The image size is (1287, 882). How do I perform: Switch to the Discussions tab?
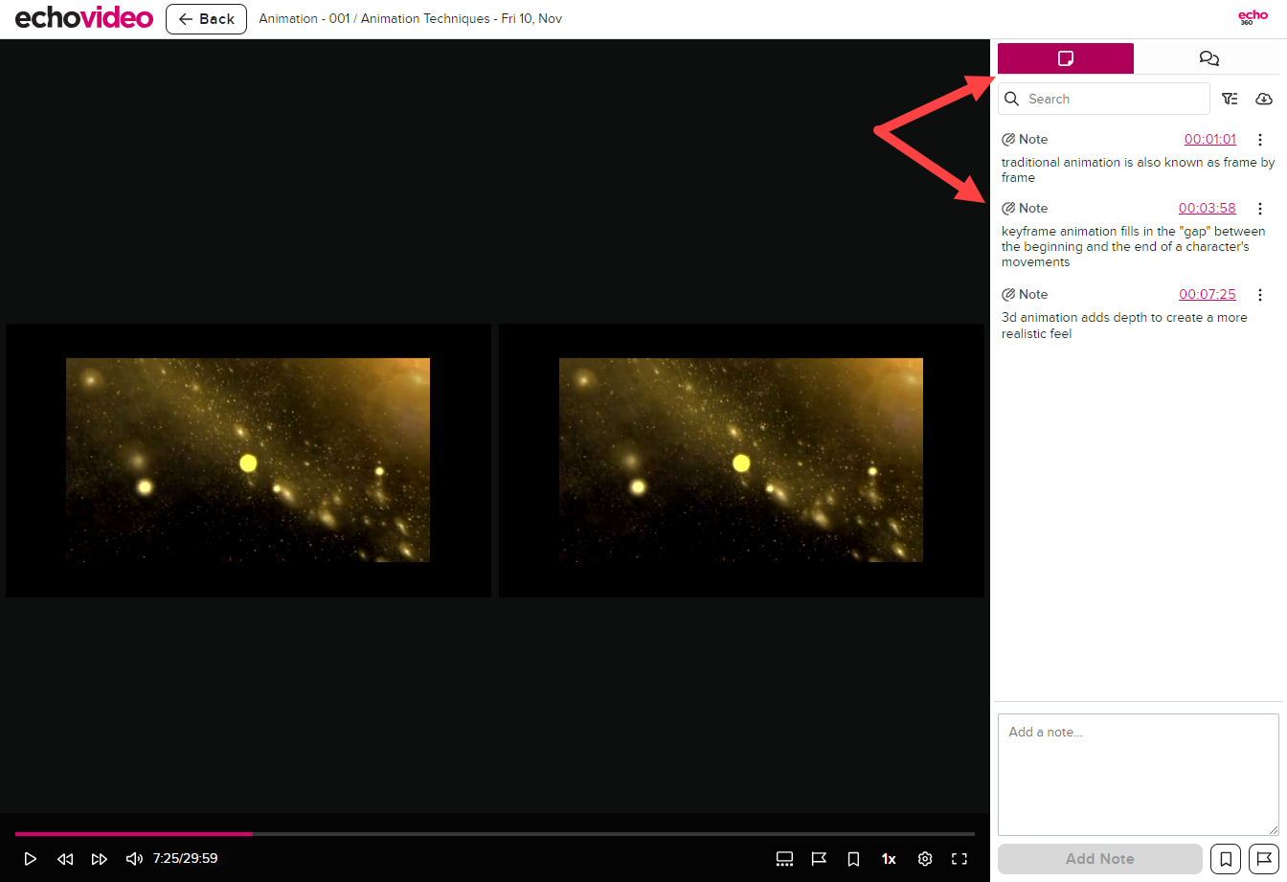[1208, 58]
